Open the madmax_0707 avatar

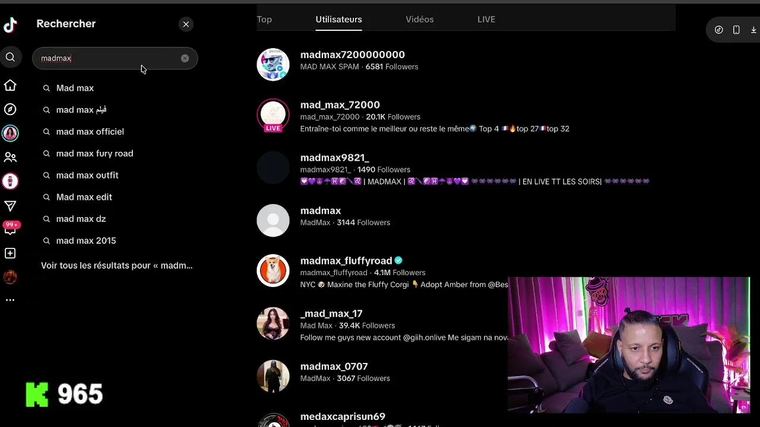pos(273,376)
